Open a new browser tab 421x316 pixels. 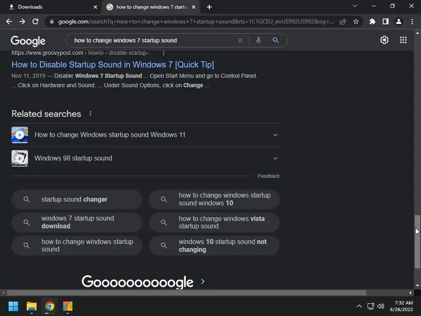[209, 7]
